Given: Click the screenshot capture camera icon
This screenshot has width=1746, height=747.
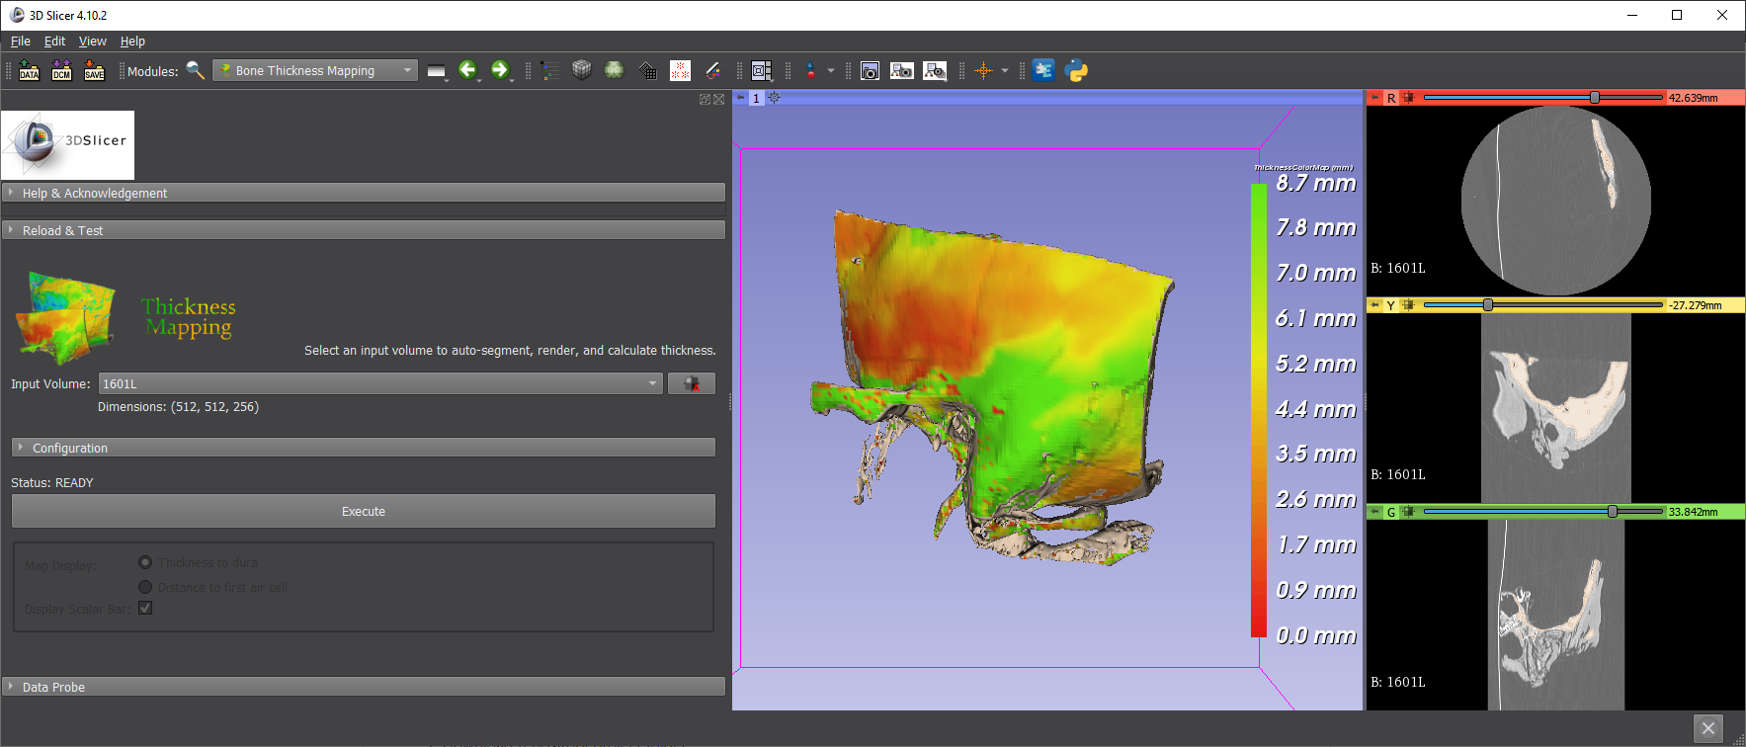Looking at the screenshot, I should click(x=870, y=70).
